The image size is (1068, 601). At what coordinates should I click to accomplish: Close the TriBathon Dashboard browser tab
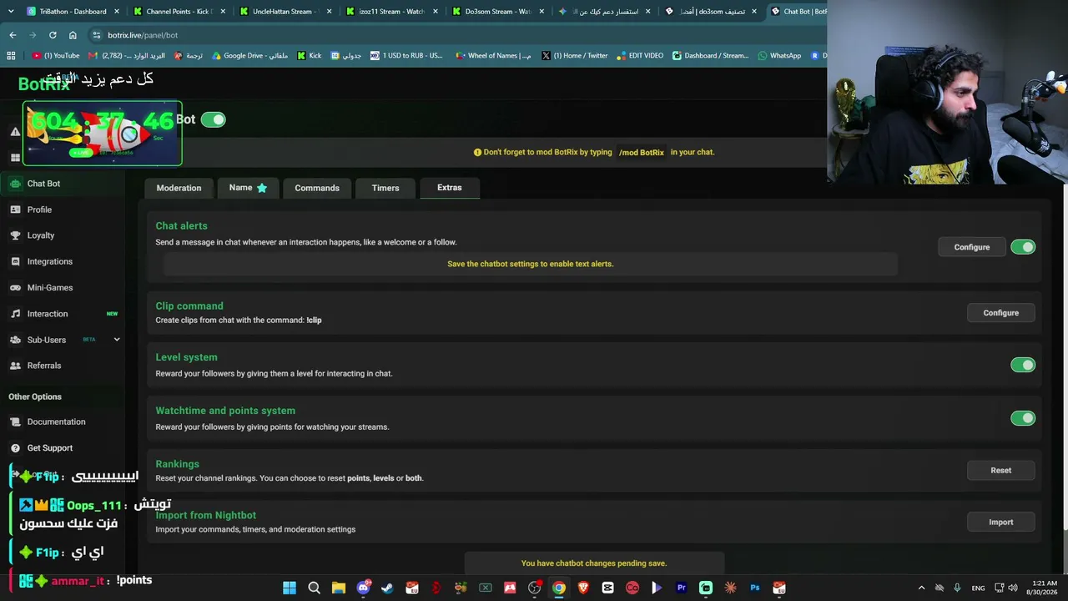pos(117,12)
